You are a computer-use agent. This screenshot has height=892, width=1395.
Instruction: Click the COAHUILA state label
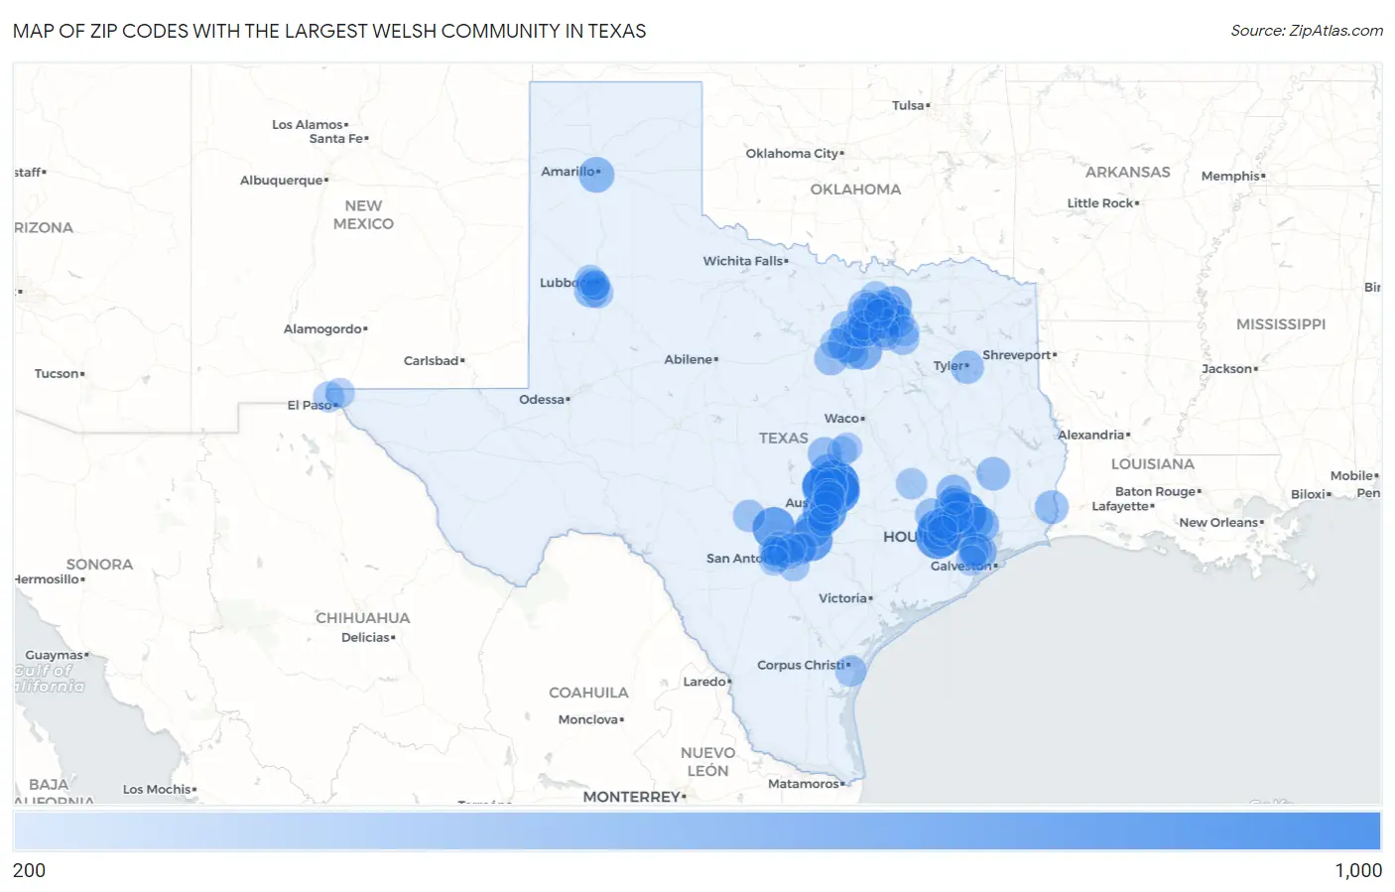[588, 693]
